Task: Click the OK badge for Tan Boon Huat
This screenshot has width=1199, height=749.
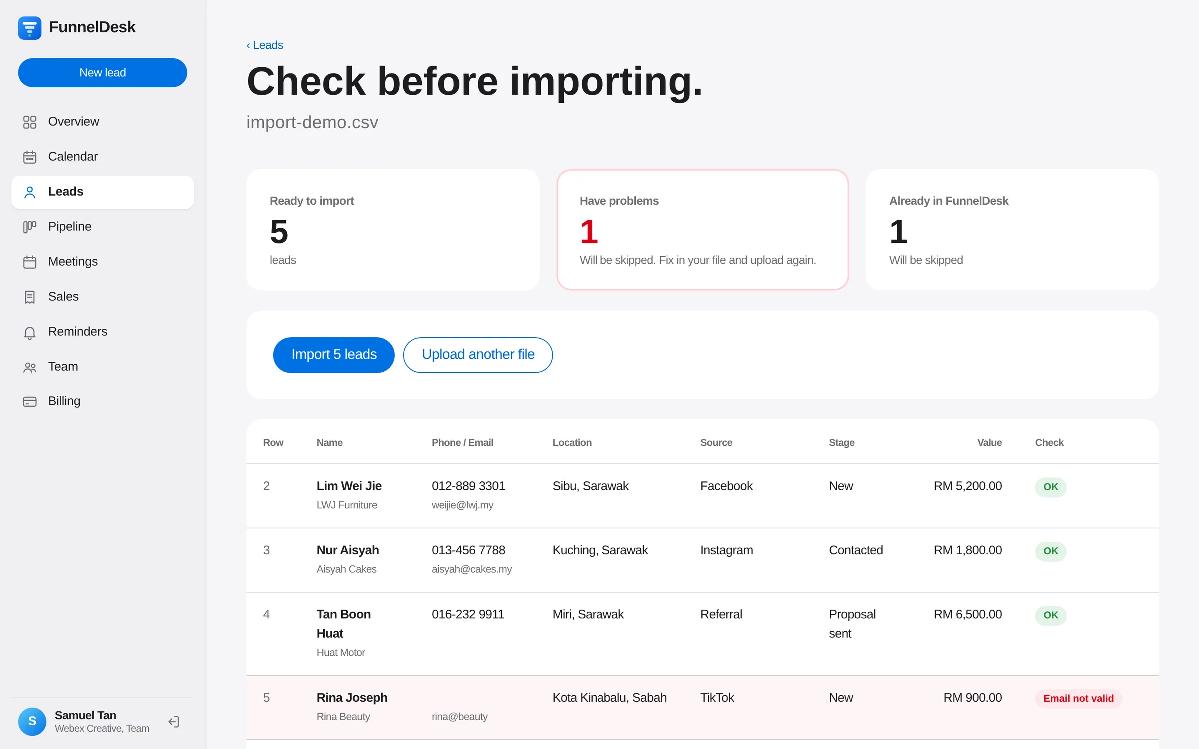Action: click(1050, 615)
